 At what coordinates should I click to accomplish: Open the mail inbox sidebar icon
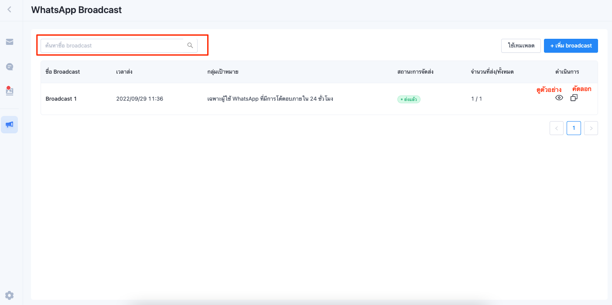pyautogui.click(x=9, y=42)
